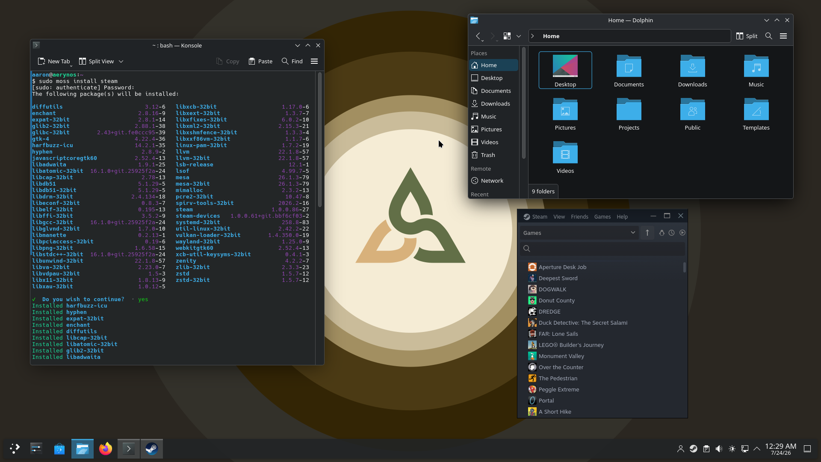Viewport: 821px width, 462px height.
Task: Expand the Games collection dropdown in Steam
Action: point(579,233)
